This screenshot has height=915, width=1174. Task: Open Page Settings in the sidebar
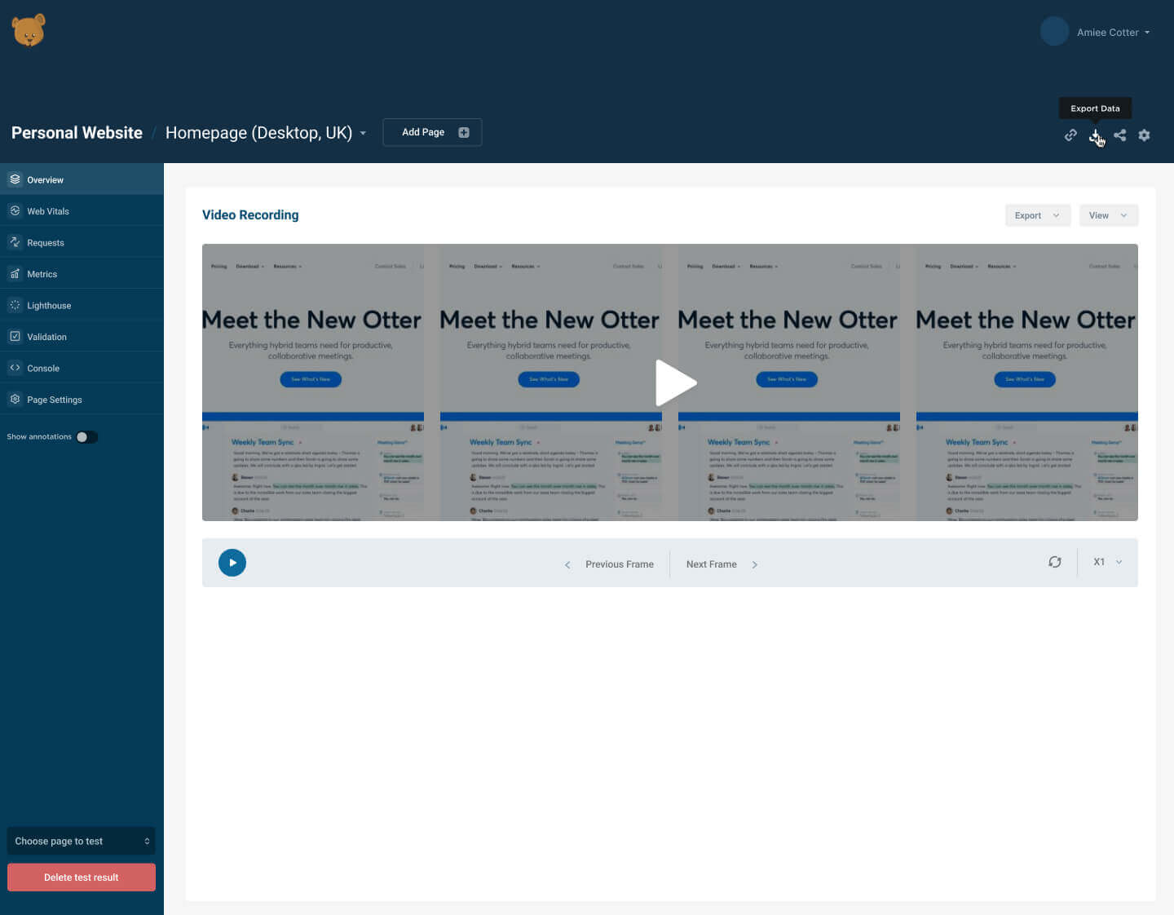(82, 400)
